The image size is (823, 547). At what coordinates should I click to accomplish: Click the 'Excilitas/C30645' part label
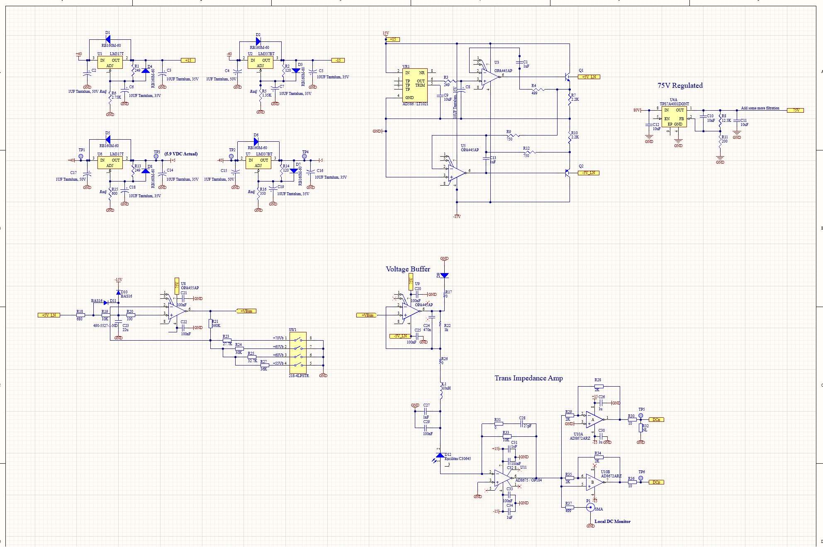tap(458, 459)
